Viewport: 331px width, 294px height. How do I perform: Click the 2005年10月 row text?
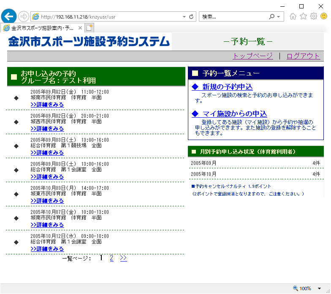(203, 174)
